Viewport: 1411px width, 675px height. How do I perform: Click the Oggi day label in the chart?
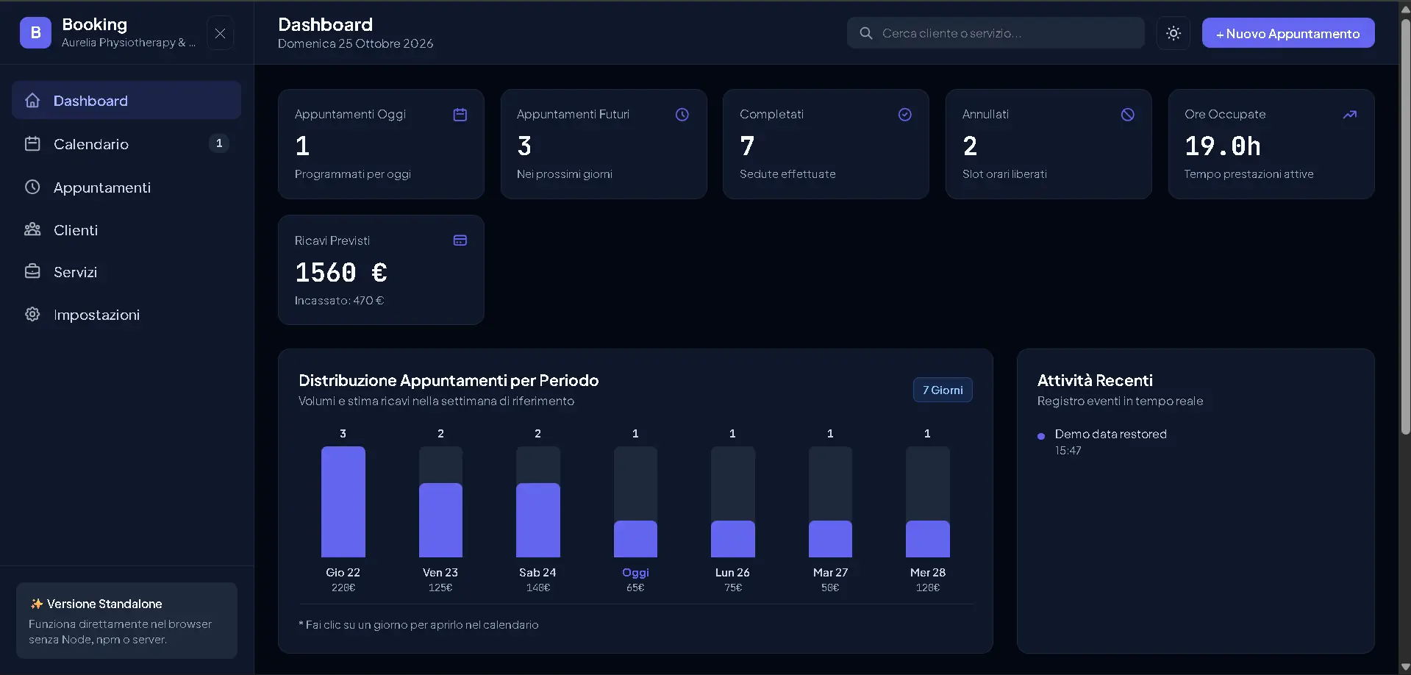tap(635, 573)
